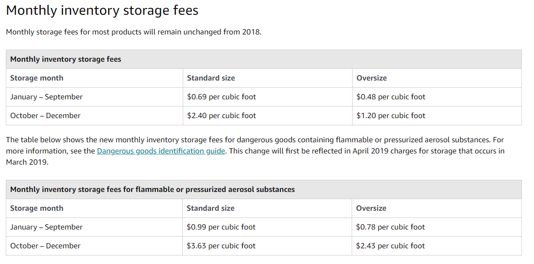Click the $2.40 per cubic foot cell
Screen dimensions: 534x264
pyautogui.click(x=267, y=116)
